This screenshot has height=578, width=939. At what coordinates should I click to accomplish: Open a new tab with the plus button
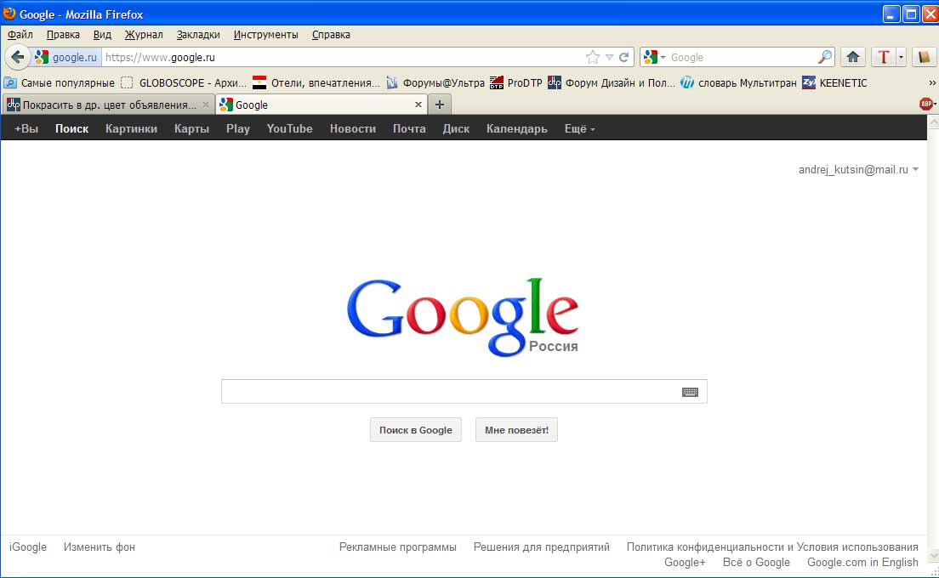440,105
